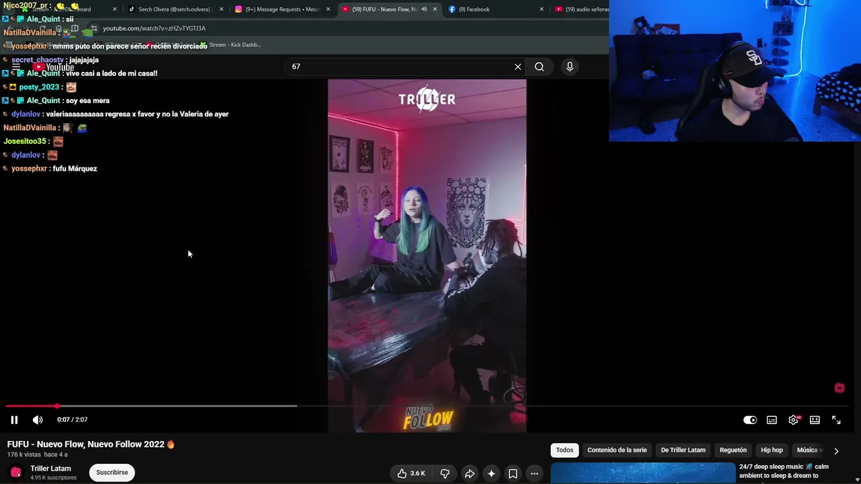This screenshot has width=861, height=484.
Task: Save the video using the bookmark icon
Action: [513, 473]
